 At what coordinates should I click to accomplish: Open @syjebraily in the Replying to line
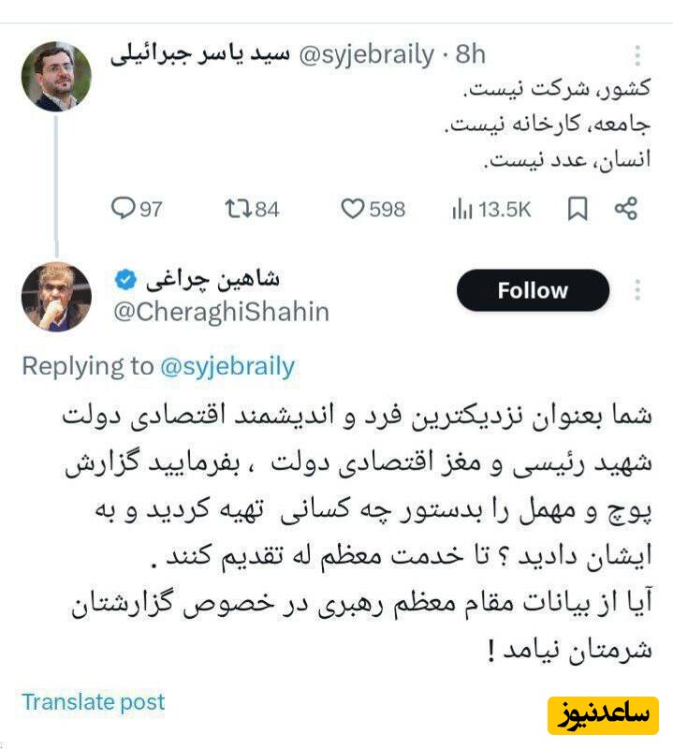click(227, 366)
